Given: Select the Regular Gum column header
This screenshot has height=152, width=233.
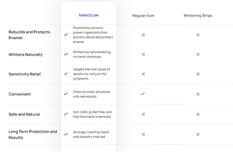Looking at the screenshot, I should pos(143,16).
